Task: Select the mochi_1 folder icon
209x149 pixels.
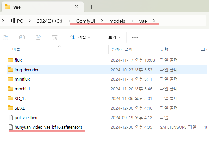Action: 11,89
